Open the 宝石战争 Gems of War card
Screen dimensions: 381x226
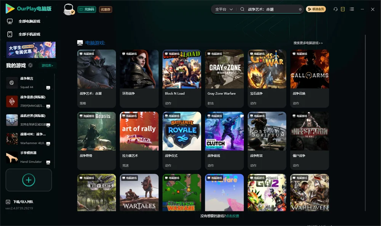267,78
